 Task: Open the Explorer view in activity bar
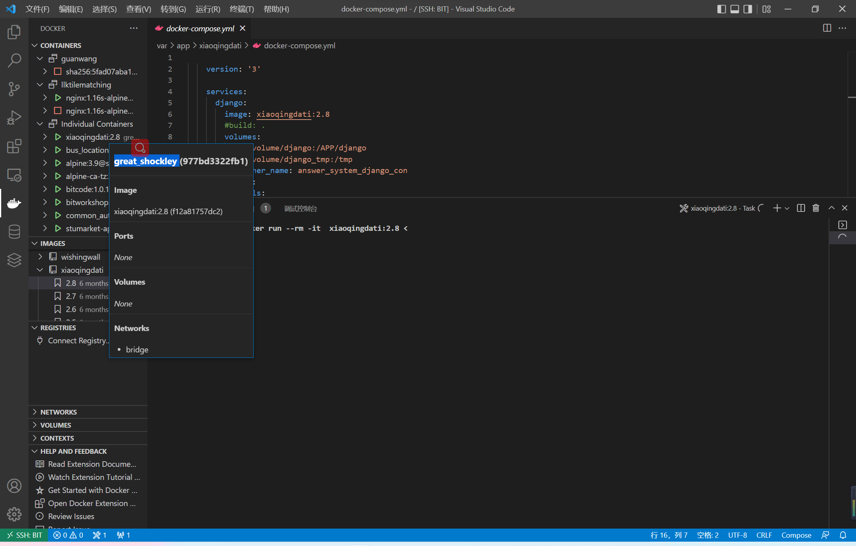click(x=14, y=32)
